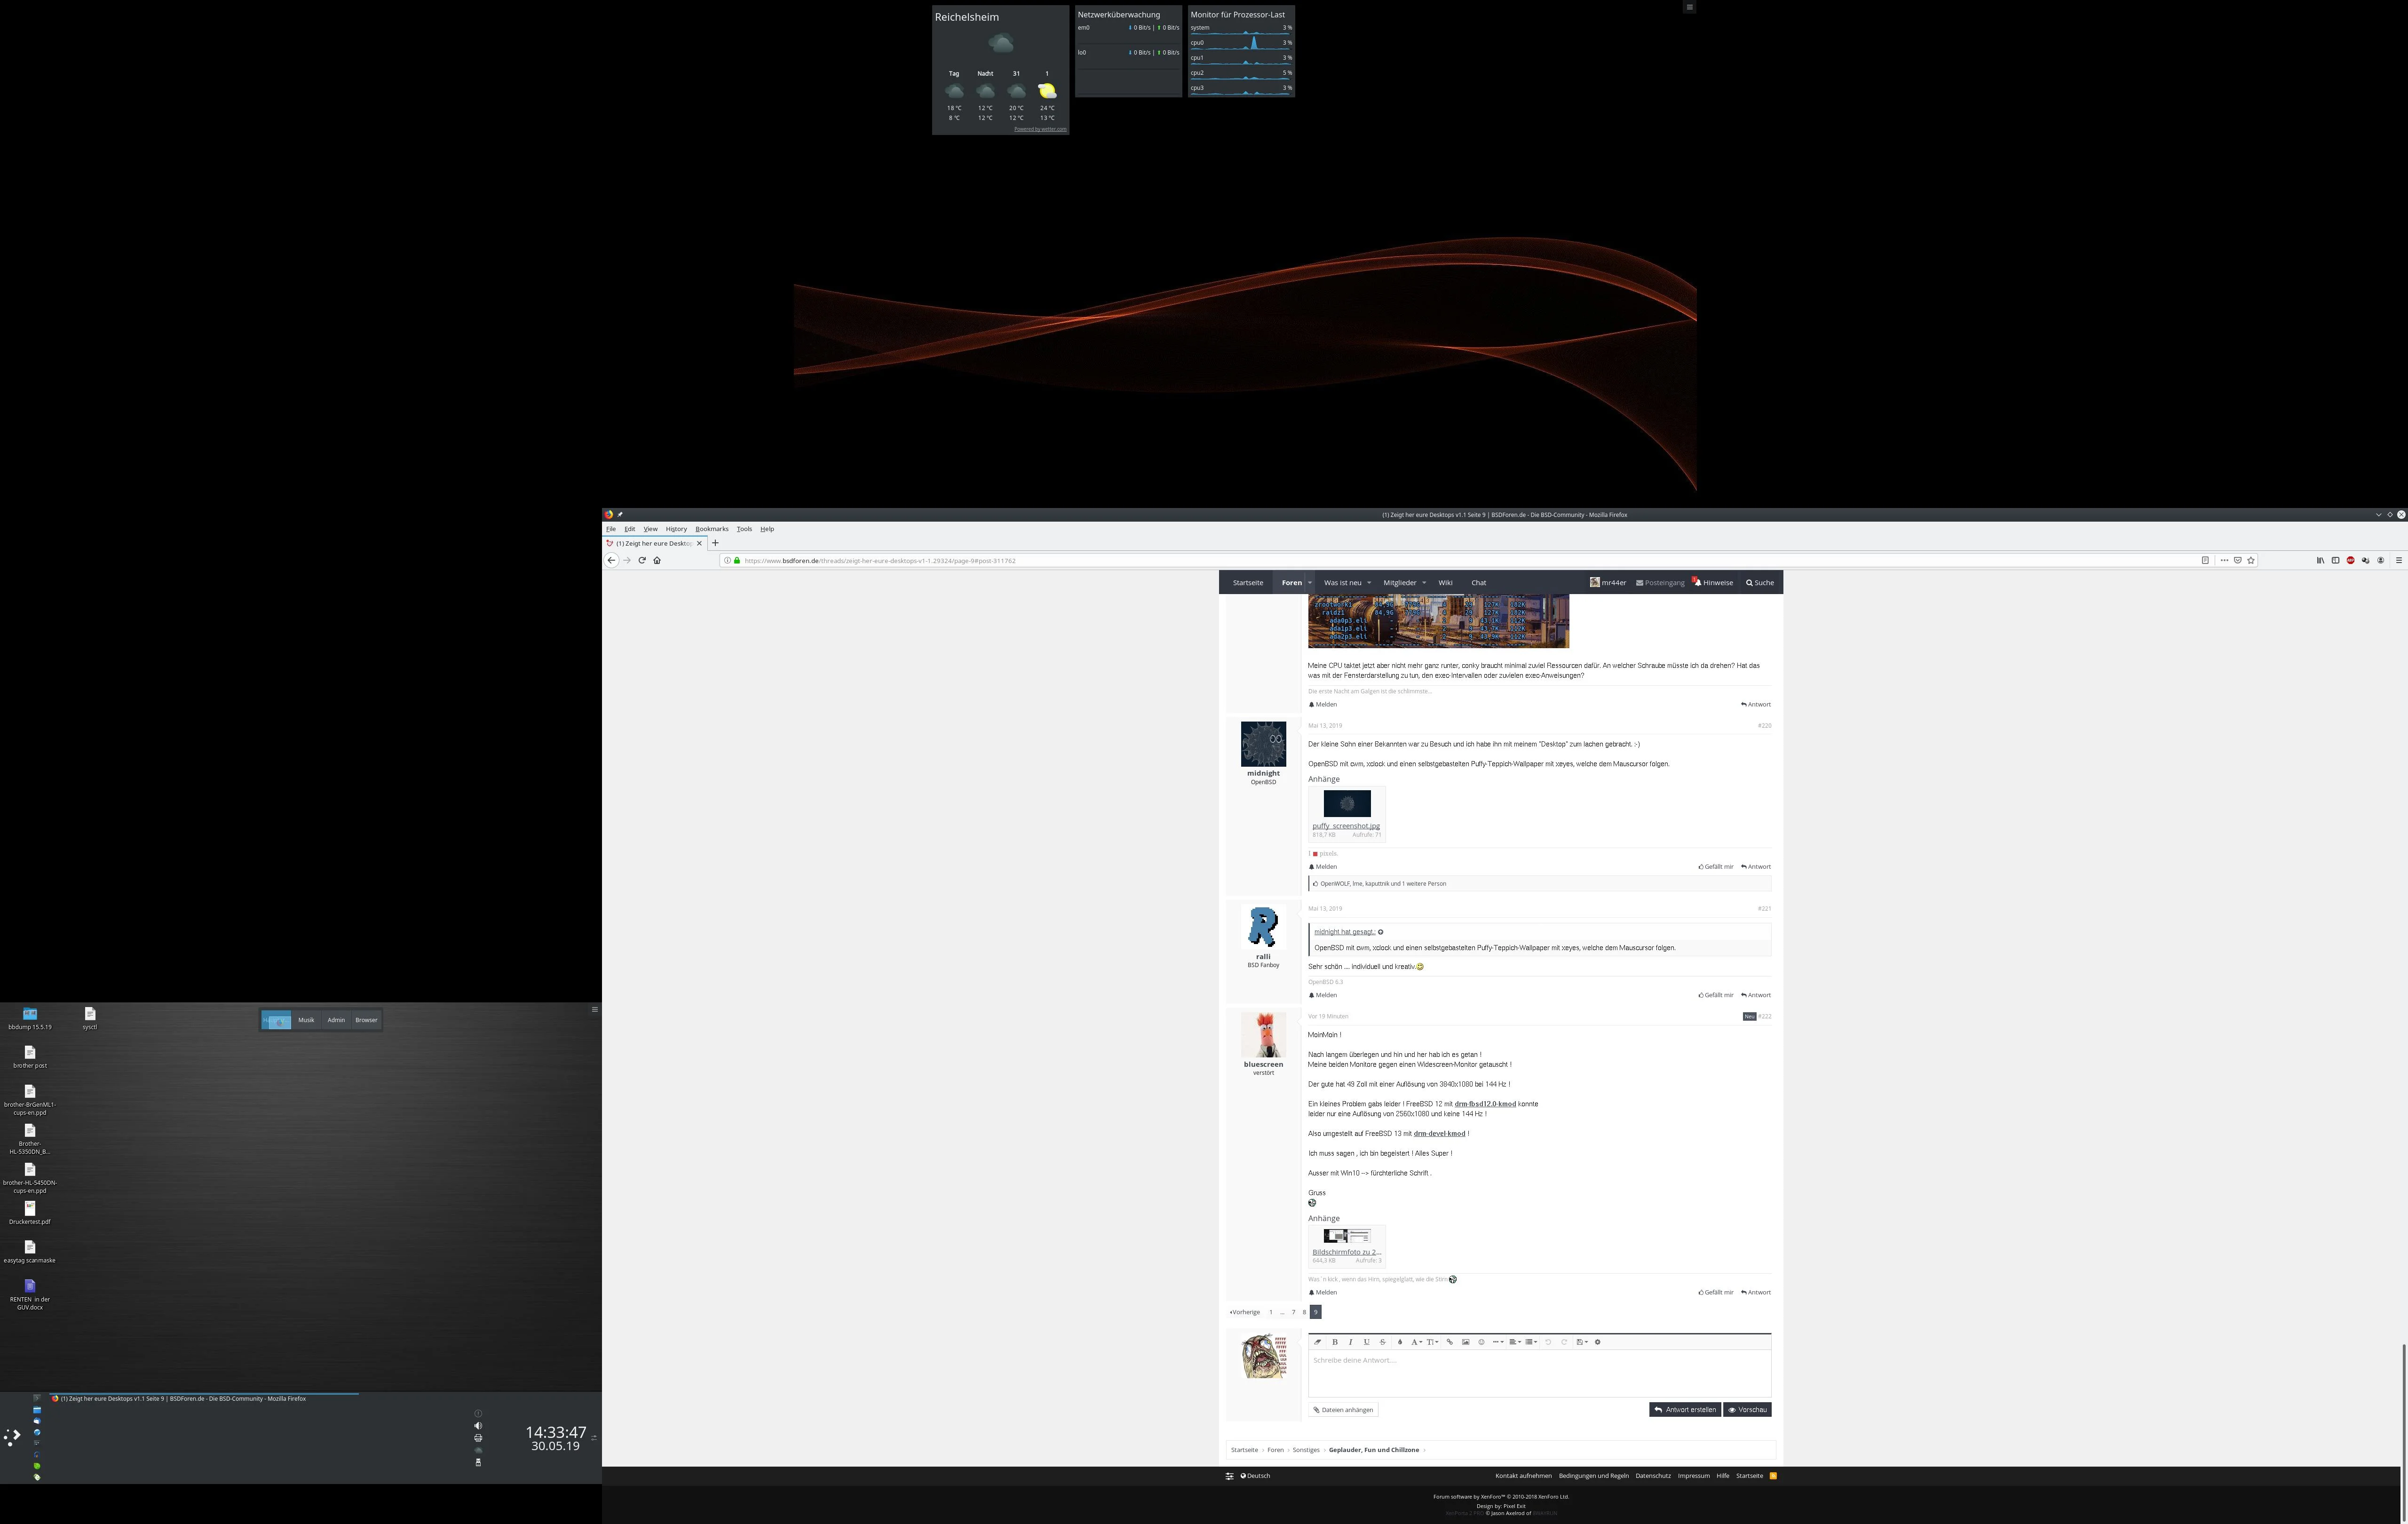The height and width of the screenshot is (1524, 2408).
Task: Toggle BB code mode with the gear icon
Action: [x=1598, y=1342]
